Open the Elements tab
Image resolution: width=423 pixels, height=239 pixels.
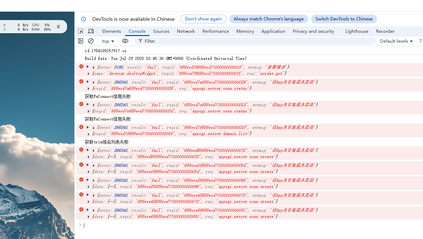point(111,31)
